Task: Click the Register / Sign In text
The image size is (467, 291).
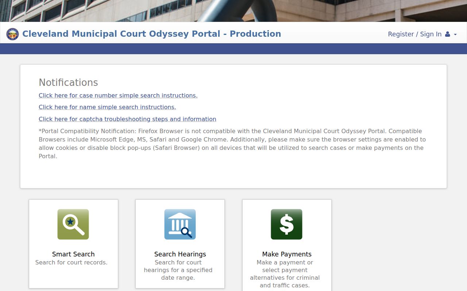Action: pyautogui.click(x=414, y=34)
